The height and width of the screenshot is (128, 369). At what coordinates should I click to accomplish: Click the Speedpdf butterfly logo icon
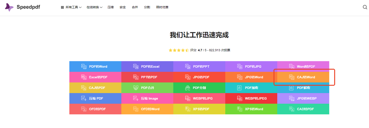[9, 7]
